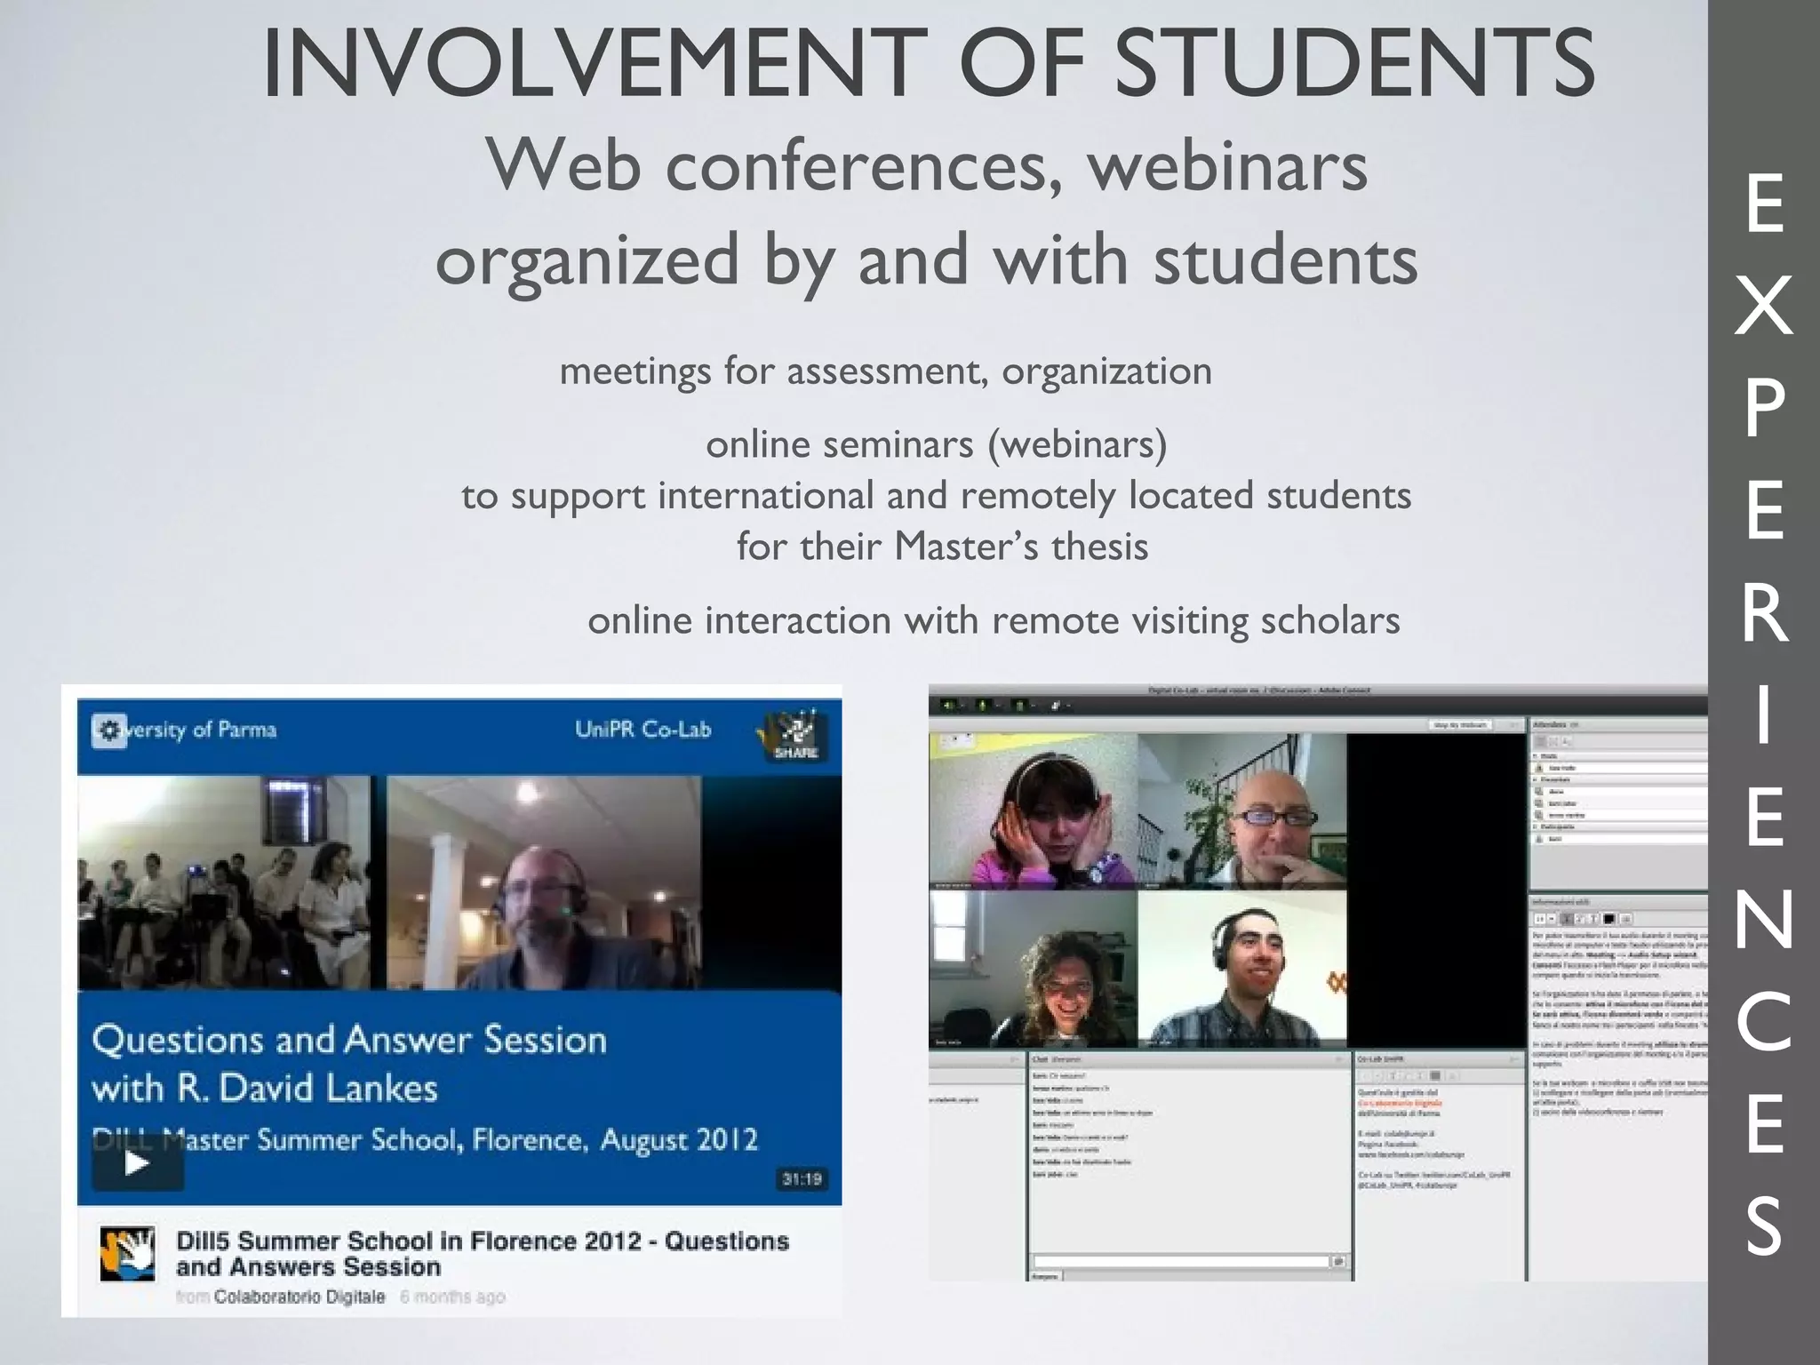Click the Co-Lab Twitter link text

1433,1175
